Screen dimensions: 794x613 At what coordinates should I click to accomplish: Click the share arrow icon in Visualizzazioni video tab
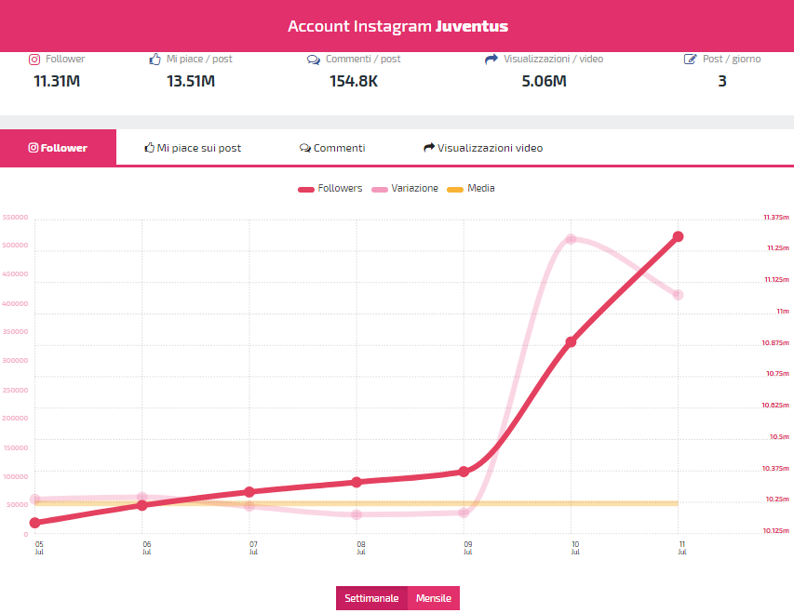[x=429, y=147]
